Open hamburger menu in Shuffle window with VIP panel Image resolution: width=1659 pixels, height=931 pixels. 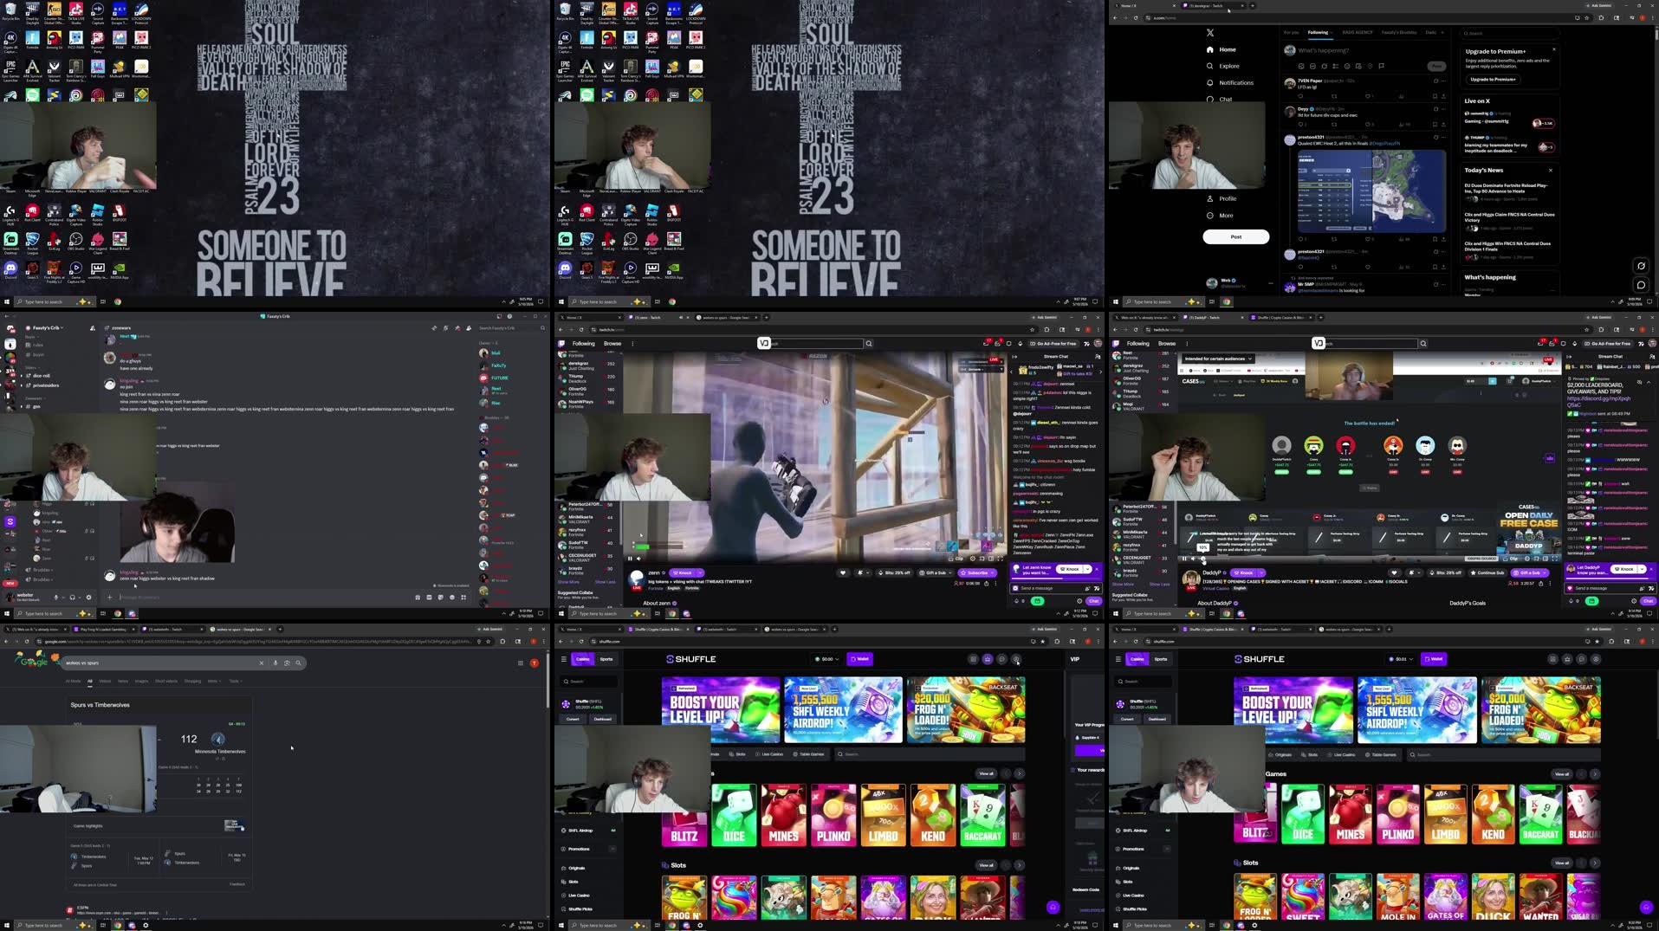pyautogui.click(x=564, y=659)
